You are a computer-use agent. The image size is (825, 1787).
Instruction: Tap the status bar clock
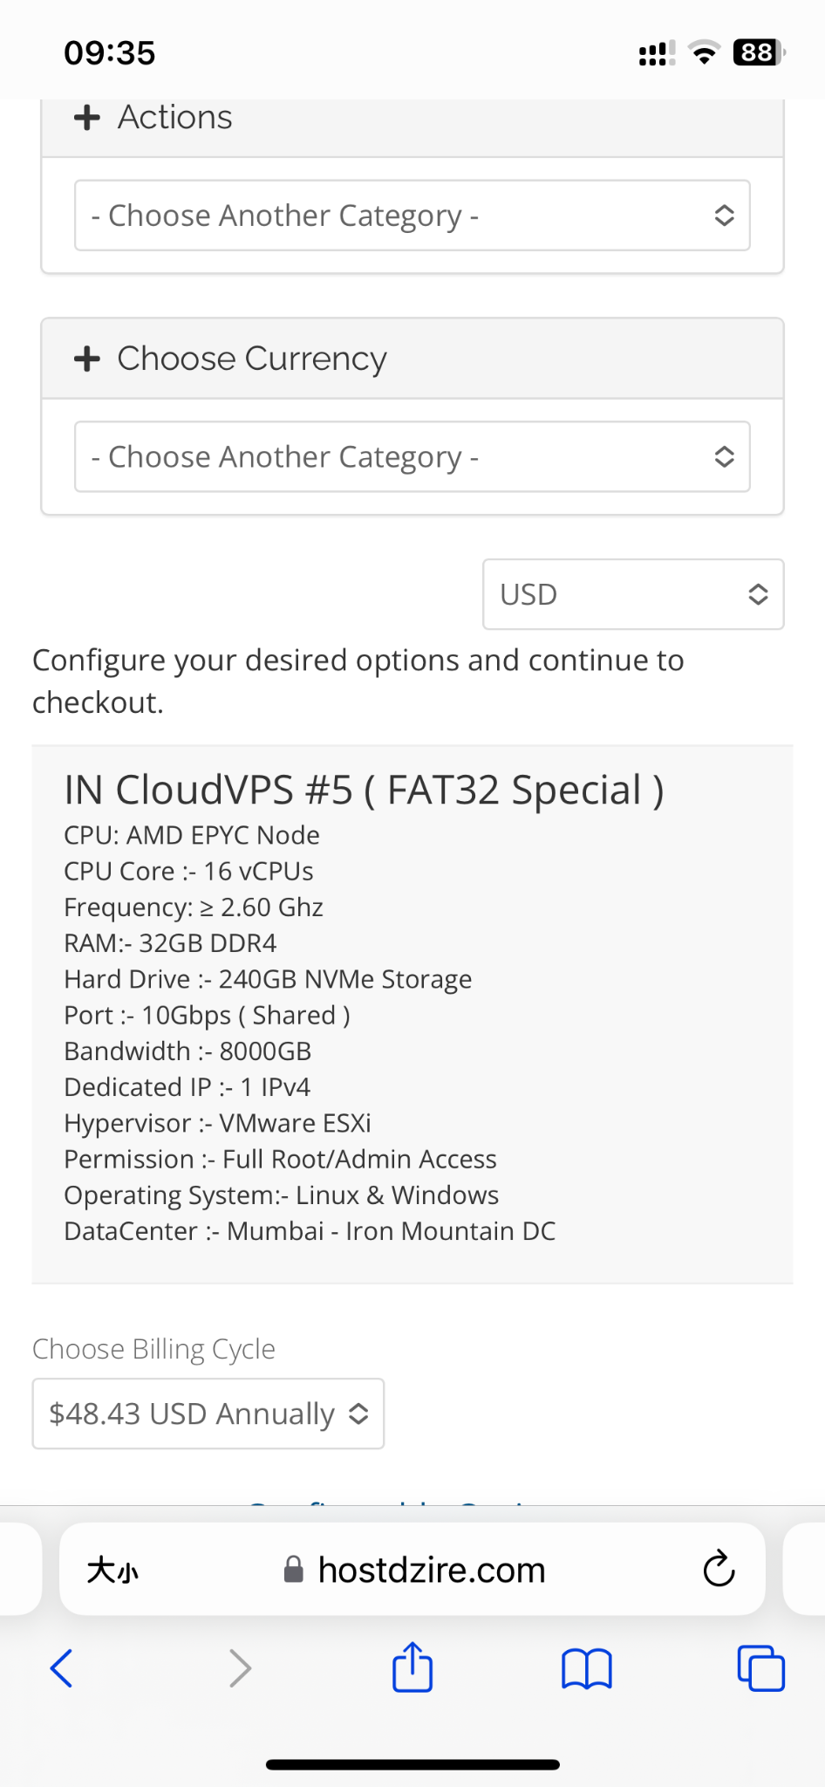pyautogui.click(x=110, y=53)
